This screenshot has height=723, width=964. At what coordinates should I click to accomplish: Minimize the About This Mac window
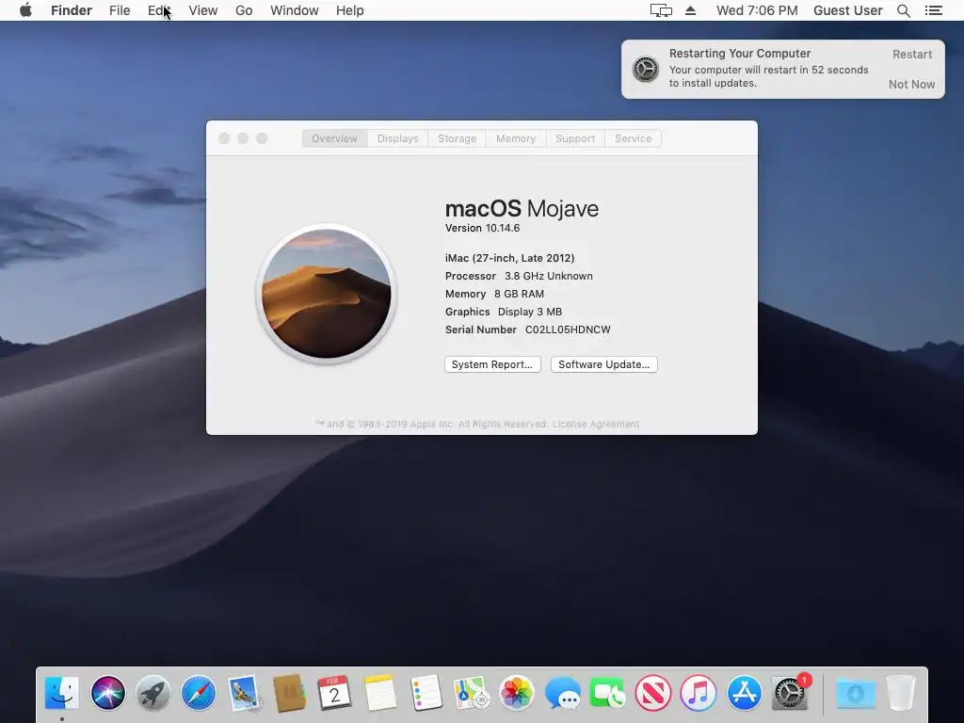tap(243, 138)
